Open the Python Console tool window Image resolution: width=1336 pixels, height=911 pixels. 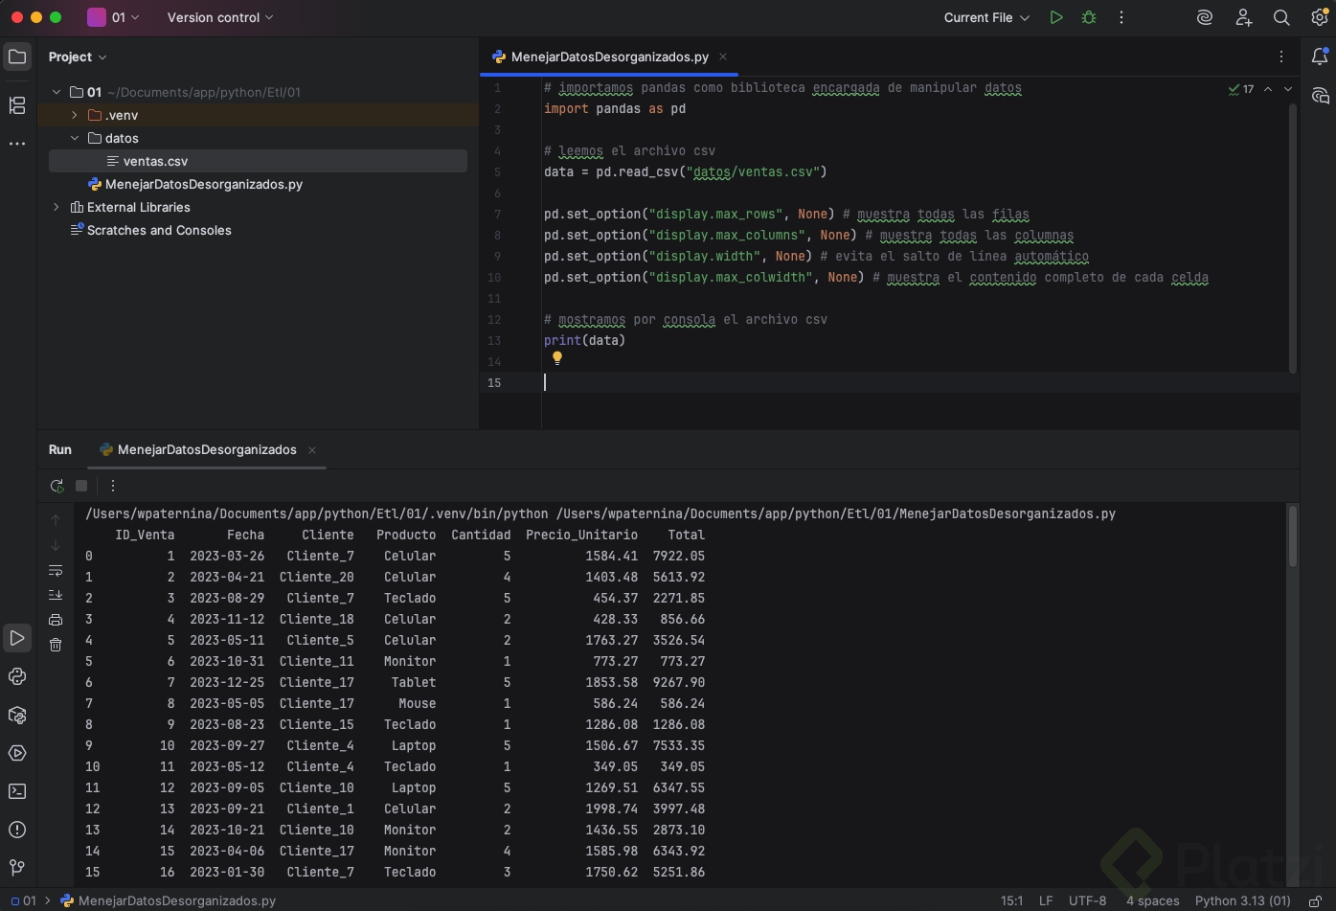pyautogui.click(x=17, y=676)
